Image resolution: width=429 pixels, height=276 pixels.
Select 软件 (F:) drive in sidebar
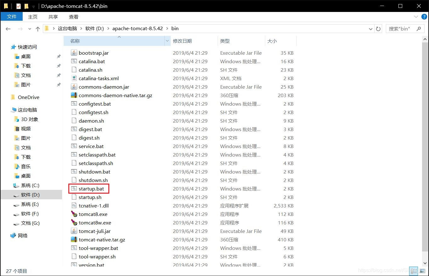point(30,213)
